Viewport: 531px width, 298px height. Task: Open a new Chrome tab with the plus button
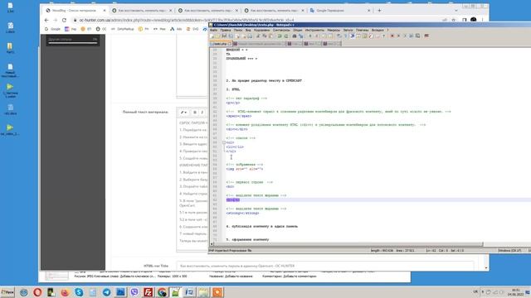[x=379, y=11]
